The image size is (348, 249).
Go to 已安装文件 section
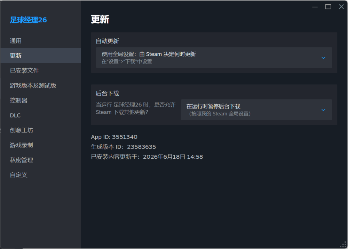[x=40, y=70]
